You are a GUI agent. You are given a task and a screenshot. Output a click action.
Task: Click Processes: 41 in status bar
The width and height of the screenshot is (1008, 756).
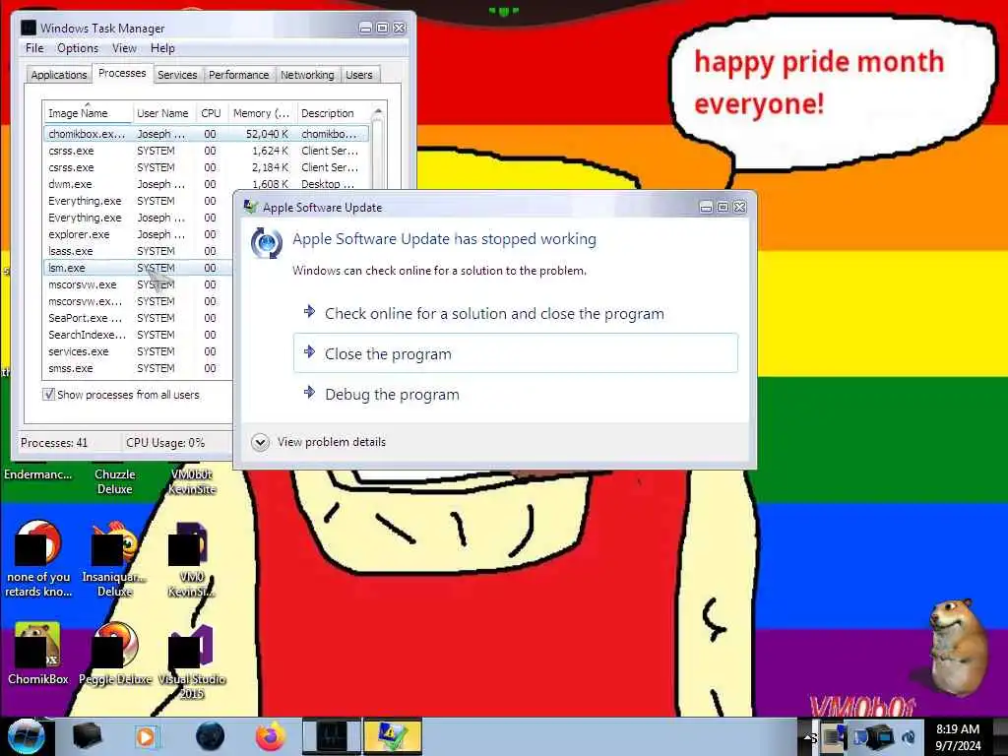54,443
